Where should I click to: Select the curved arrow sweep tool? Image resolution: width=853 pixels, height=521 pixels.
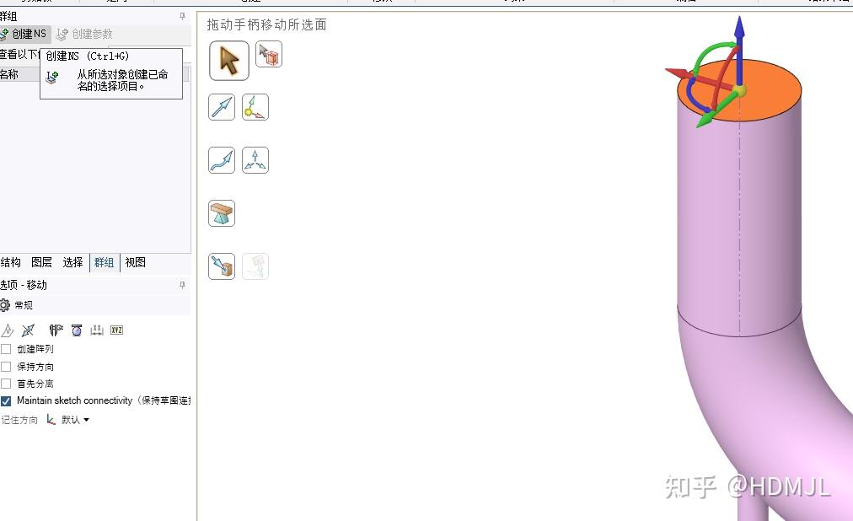[x=220, y=159]
